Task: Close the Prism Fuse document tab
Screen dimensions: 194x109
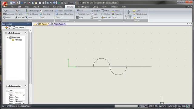Action: pyautogui.click(x=65, y=24)
